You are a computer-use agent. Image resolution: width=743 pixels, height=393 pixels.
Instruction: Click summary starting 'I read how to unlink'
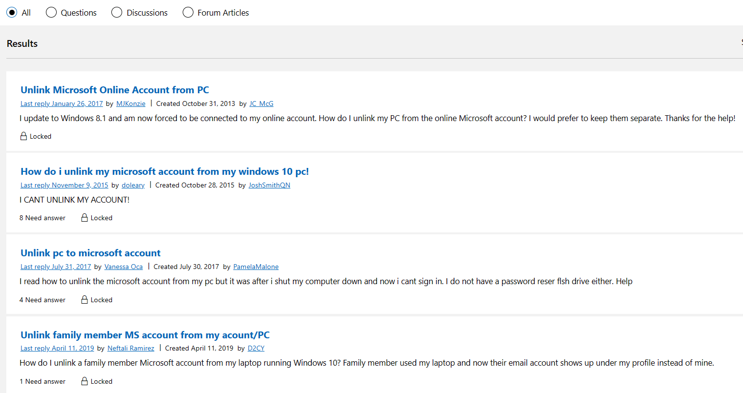click(326, 281)
